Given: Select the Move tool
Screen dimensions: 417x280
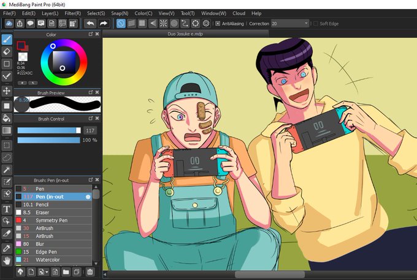Looking at the screenshot, I should (7, 91).
